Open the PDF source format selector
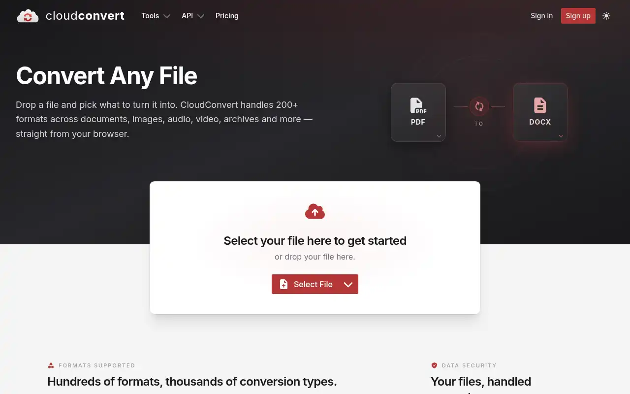 pos(418,112)
